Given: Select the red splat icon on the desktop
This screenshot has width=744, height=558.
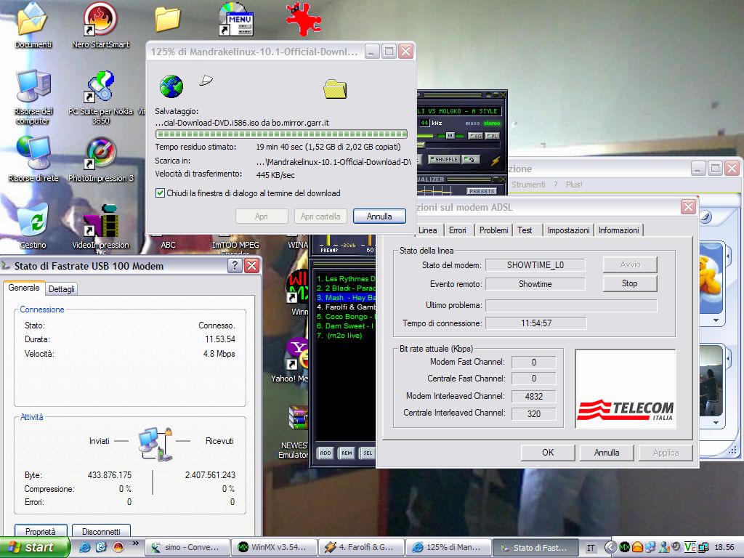Looking at the screenshot, I should [x=304, y=19].
